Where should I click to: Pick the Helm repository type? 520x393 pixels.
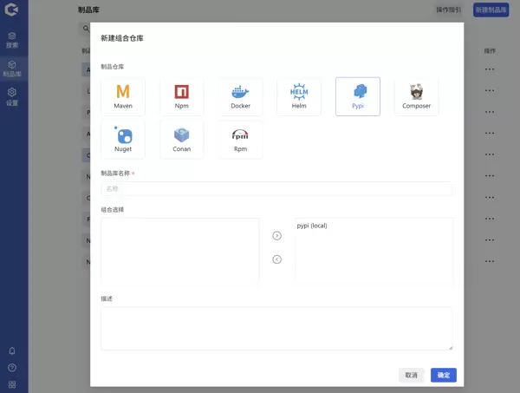click(299, 96)
